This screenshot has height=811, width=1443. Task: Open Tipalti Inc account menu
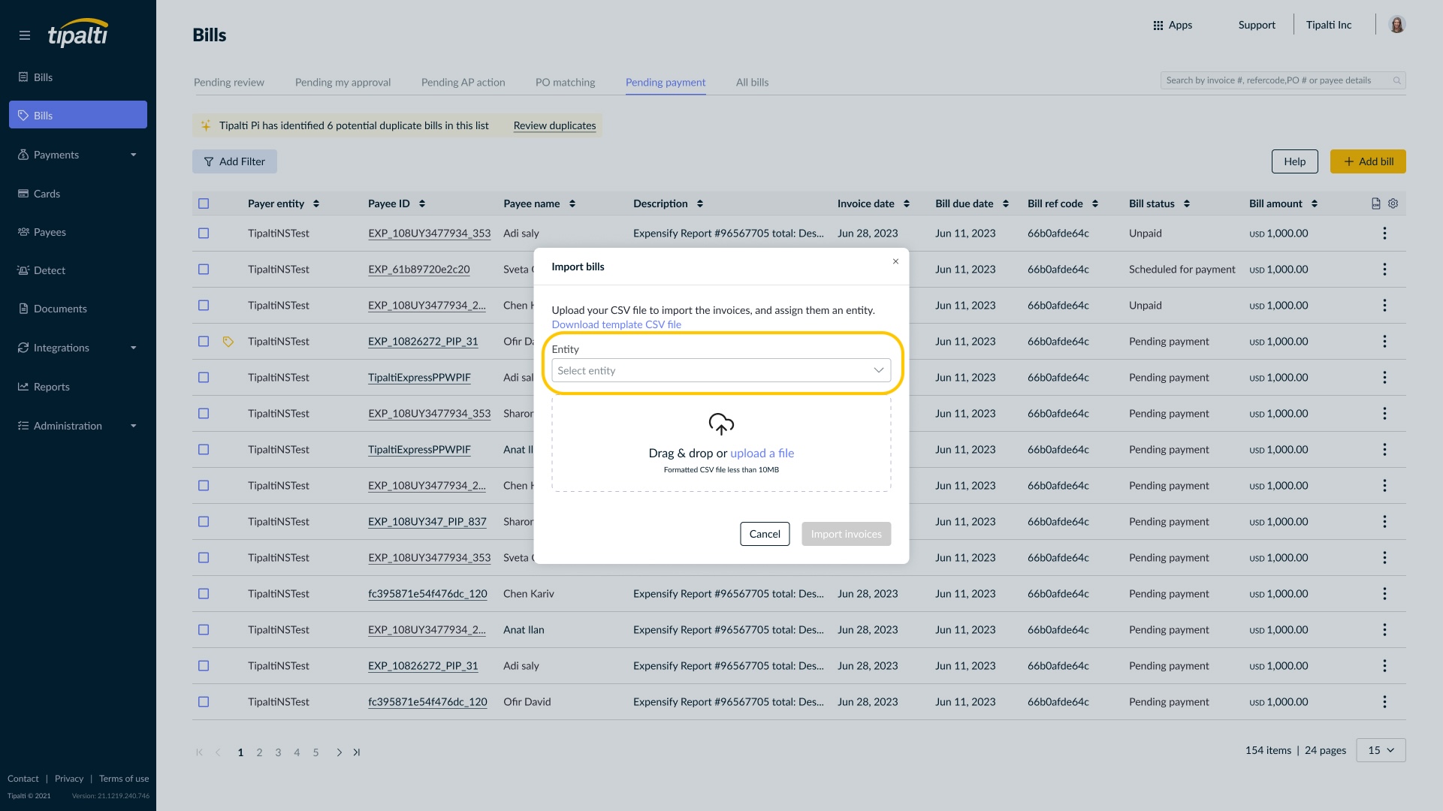(1328, 25)
